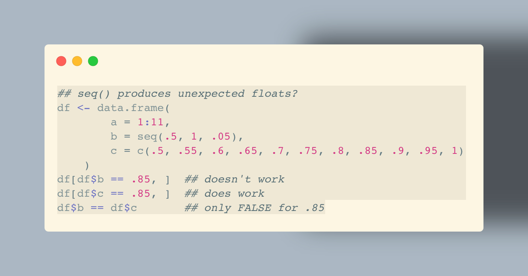The image size is (528, 276).
Task: Click the df[df$b == .85, ] expression
Action: 114,180
